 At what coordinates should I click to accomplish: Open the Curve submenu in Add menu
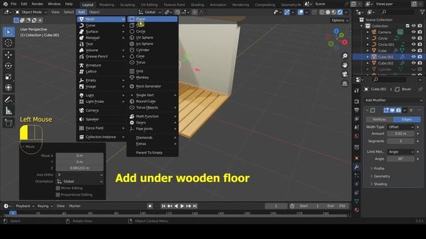pos(102,25)
